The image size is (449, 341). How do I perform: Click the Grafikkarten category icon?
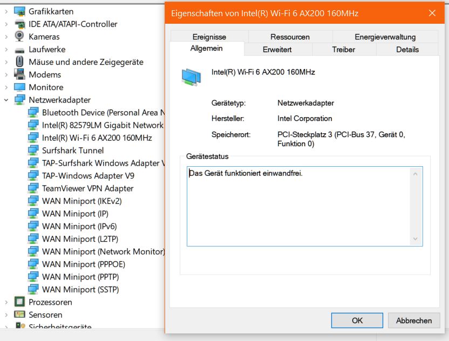coord(19,11)
